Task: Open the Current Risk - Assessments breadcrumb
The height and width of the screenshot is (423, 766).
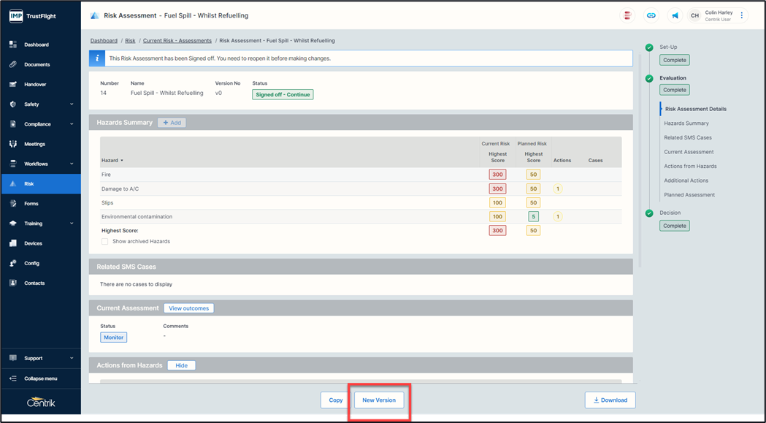Action: pos(177,41)
